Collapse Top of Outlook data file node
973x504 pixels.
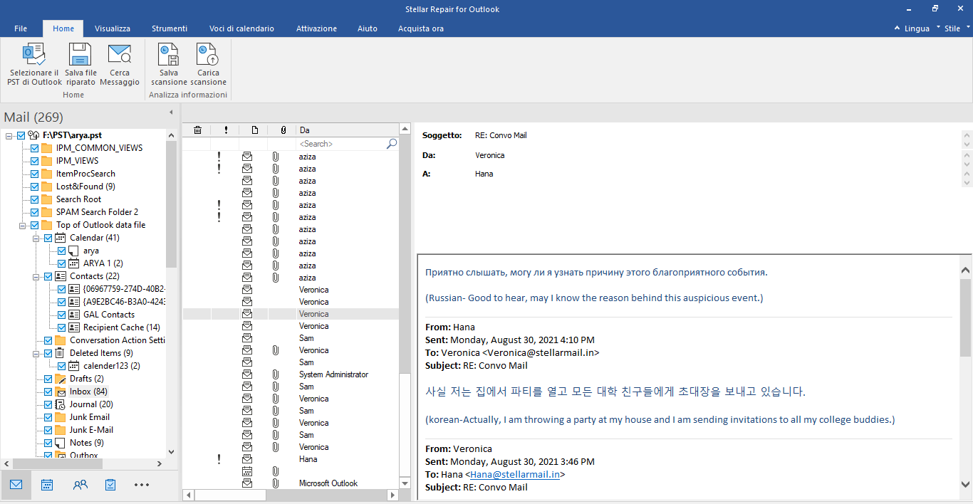click(23, 225)
